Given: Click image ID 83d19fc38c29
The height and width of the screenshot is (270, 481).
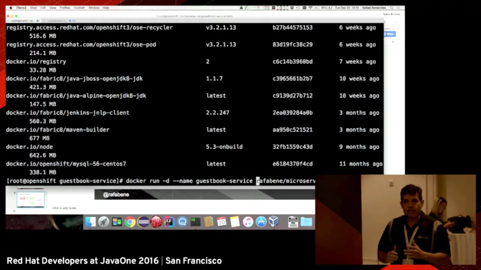Looking at the screenshot, I should pyautogui.click(x=292, y=44).
